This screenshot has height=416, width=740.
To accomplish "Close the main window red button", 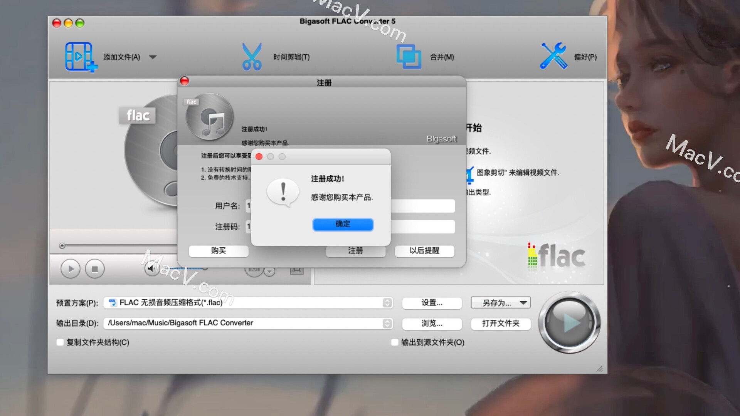I will (57, 23).
